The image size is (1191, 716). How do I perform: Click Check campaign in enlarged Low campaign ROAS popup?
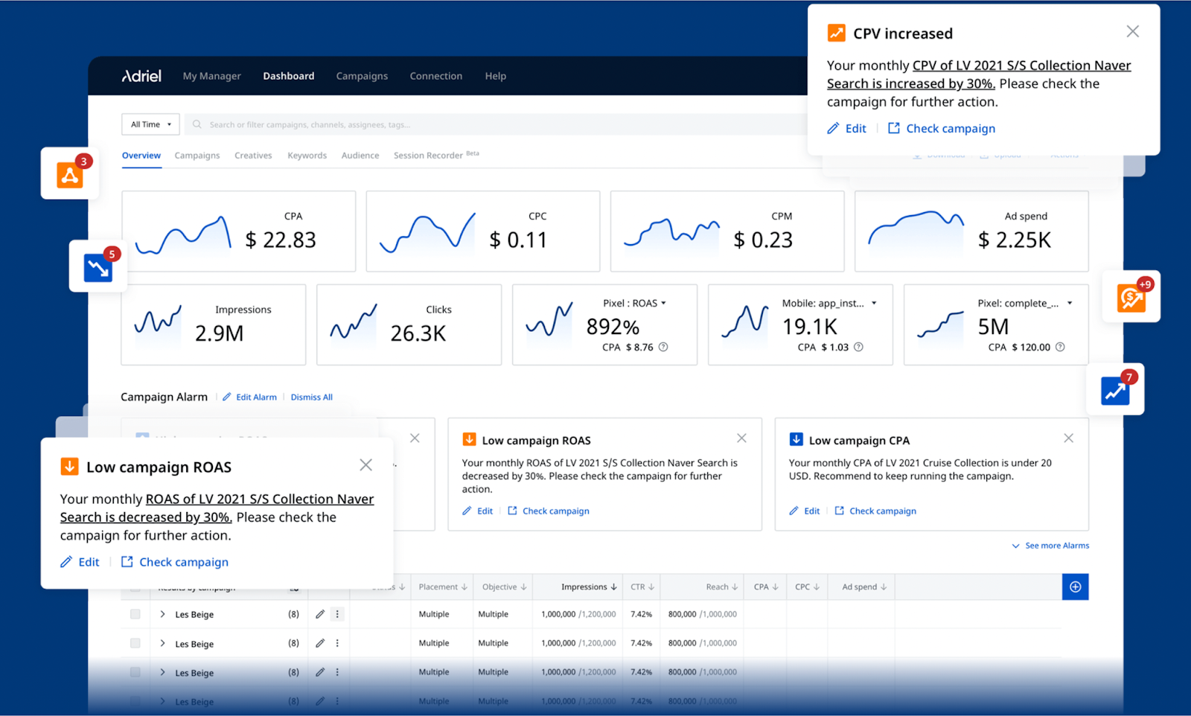pyautogui.click(x=175, y=562)
